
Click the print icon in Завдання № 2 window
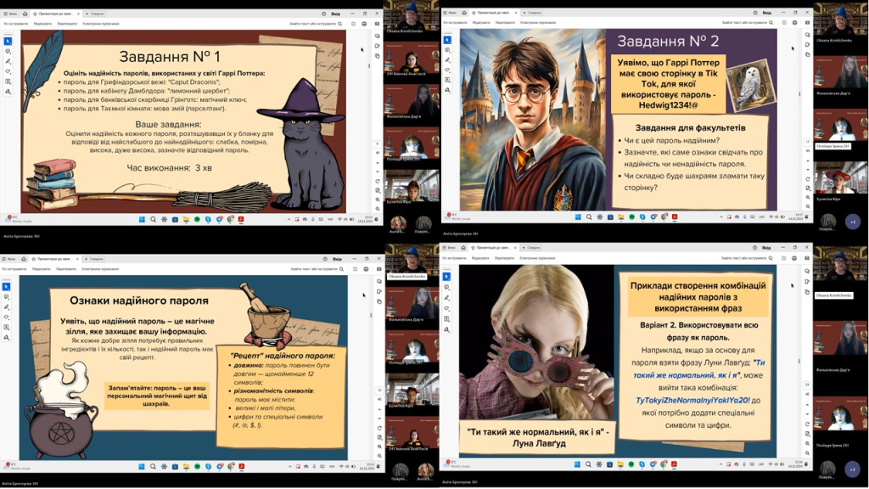(794, 23)
